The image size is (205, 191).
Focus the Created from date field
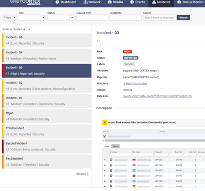(92, 18)
